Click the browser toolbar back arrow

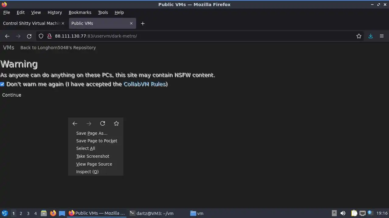[7, 36]
